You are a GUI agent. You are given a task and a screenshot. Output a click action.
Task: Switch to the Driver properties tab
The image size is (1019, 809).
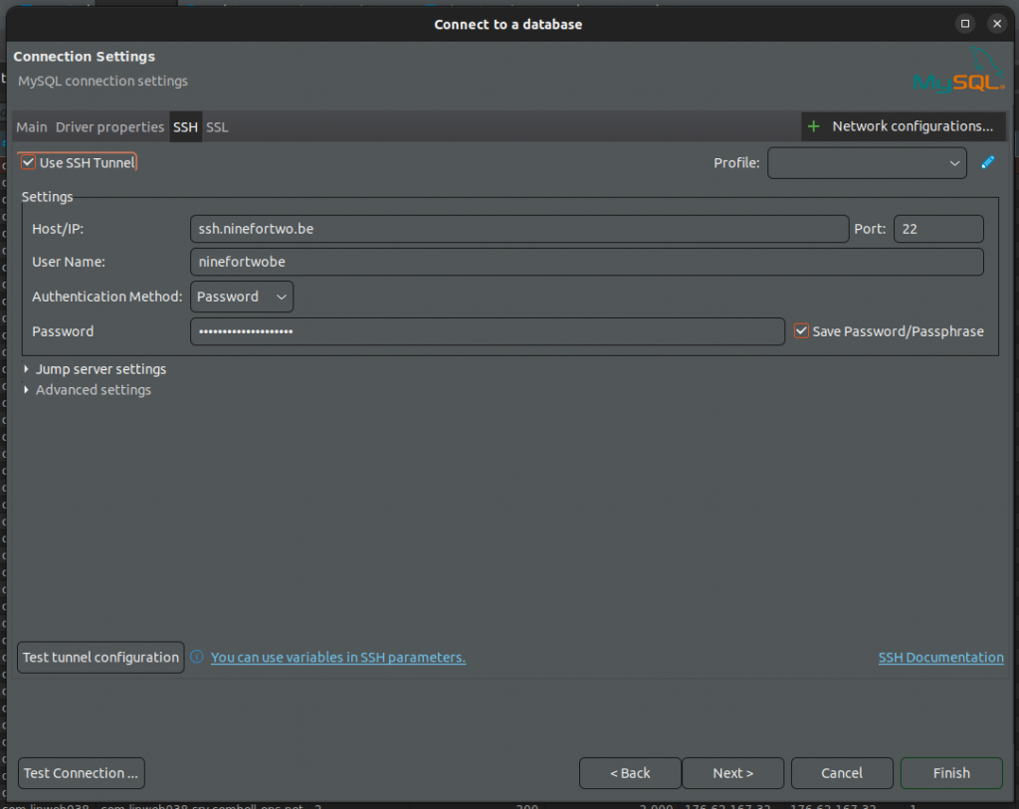pyautogui.click(x=109, y=127)
